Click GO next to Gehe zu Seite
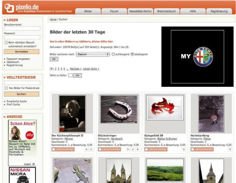This screenshot has width=236, height=183. click(77, 75)
